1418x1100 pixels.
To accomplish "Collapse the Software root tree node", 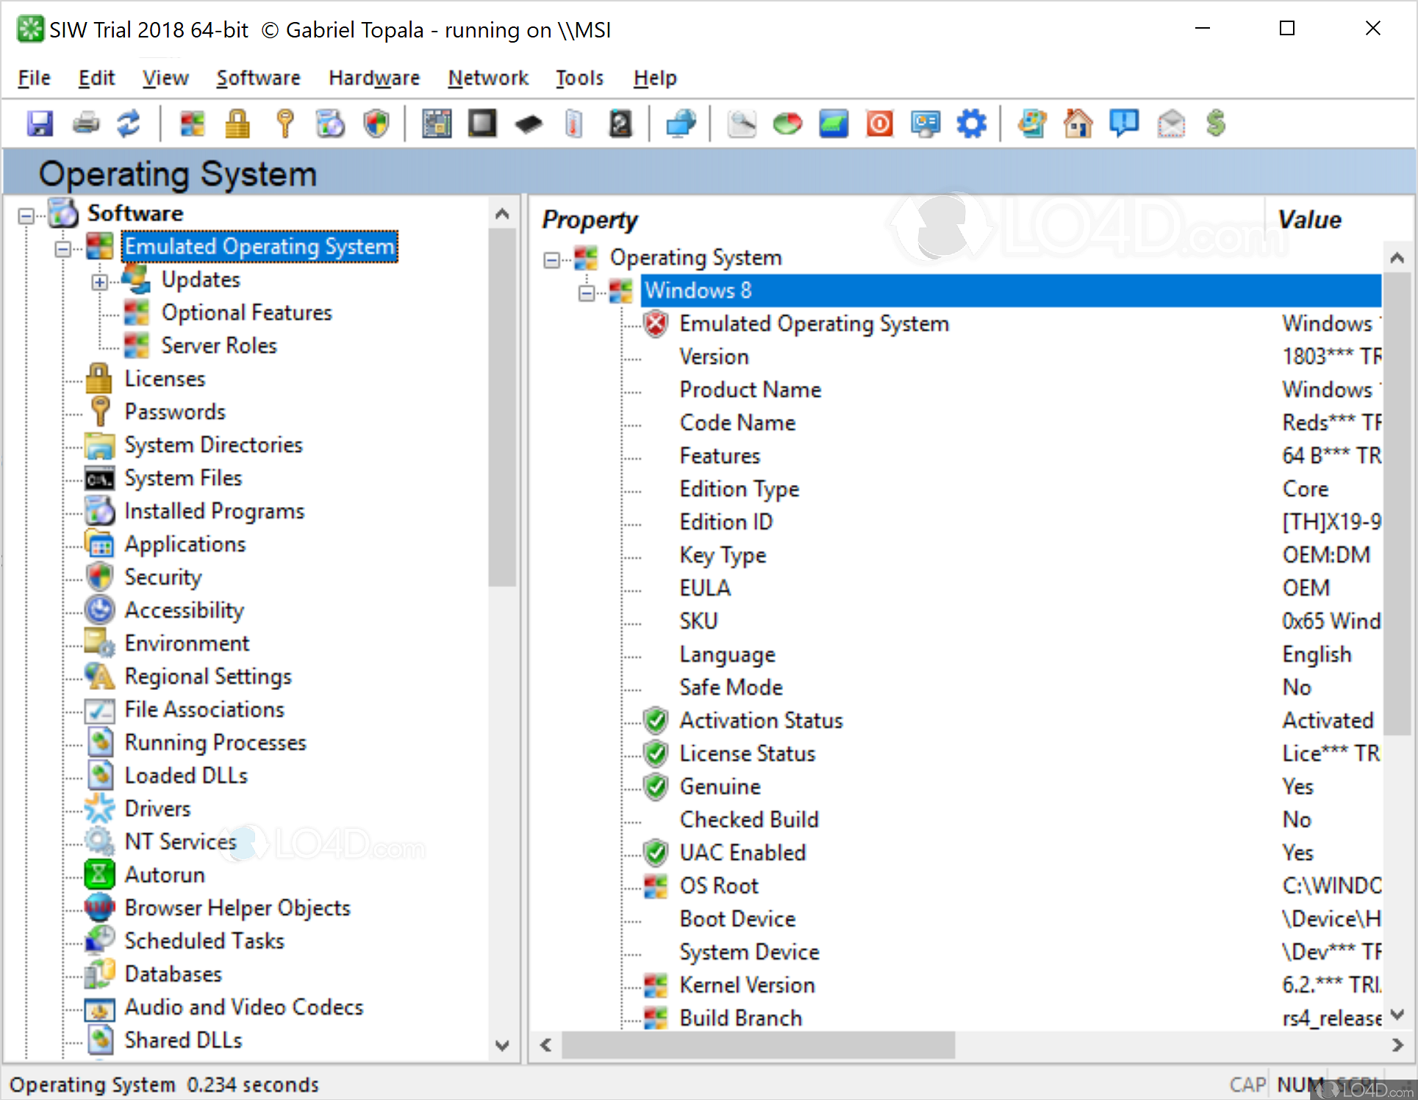I will [x=26, y=215].
